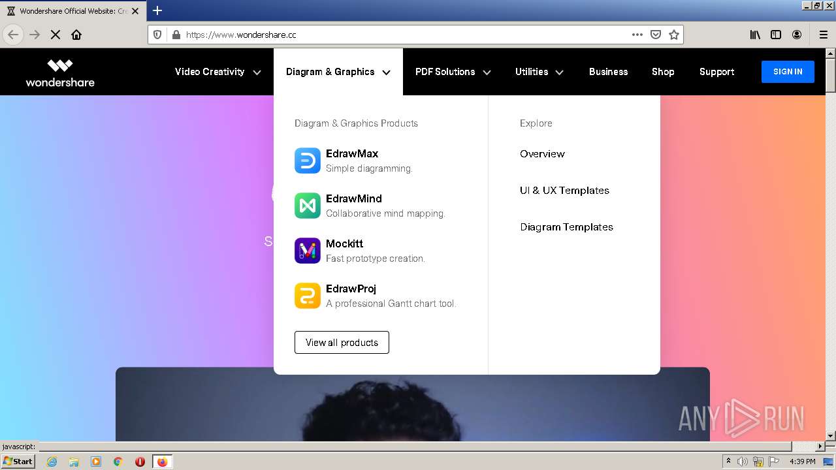836x470 pixels.
Task: Open the Firefox hamburger menu
Action: 823,35
